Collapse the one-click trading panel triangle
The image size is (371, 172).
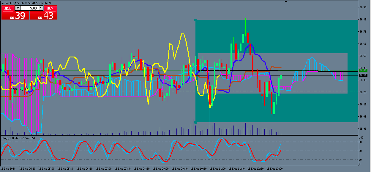3,3
